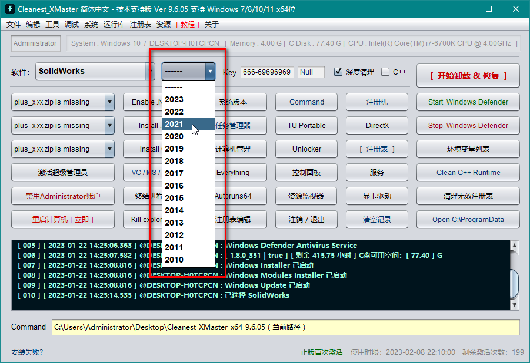Open the 关于 menu

click(x=212, y=24)
